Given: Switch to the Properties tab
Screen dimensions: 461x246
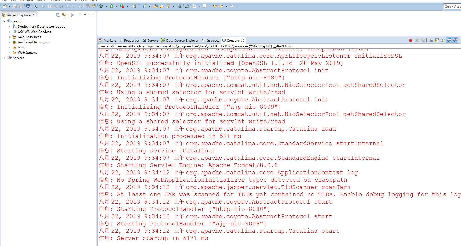Looking at the screenshot, I should tap(129, 40).
